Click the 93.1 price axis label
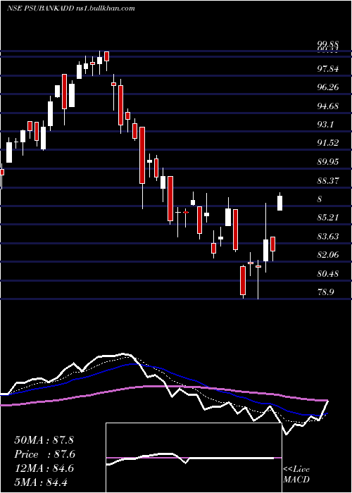This screenshot has width=352, height=493. [x=325, y=125]
